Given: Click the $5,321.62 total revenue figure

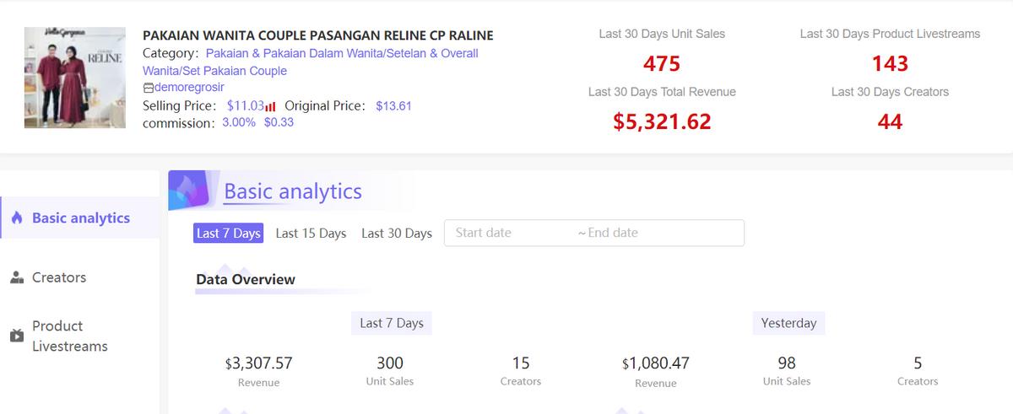Looking at the screenshot, I should (662, 121).
